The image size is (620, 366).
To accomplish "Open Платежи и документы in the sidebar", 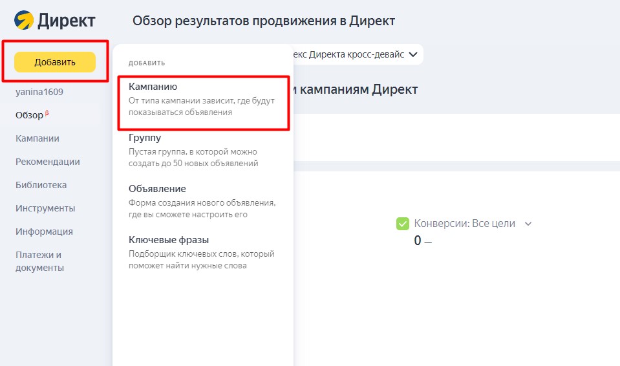I will click(x=39, y=261).
